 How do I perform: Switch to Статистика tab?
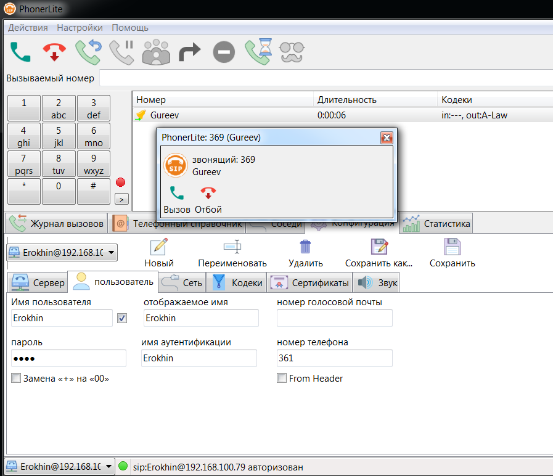coord(436,223)
